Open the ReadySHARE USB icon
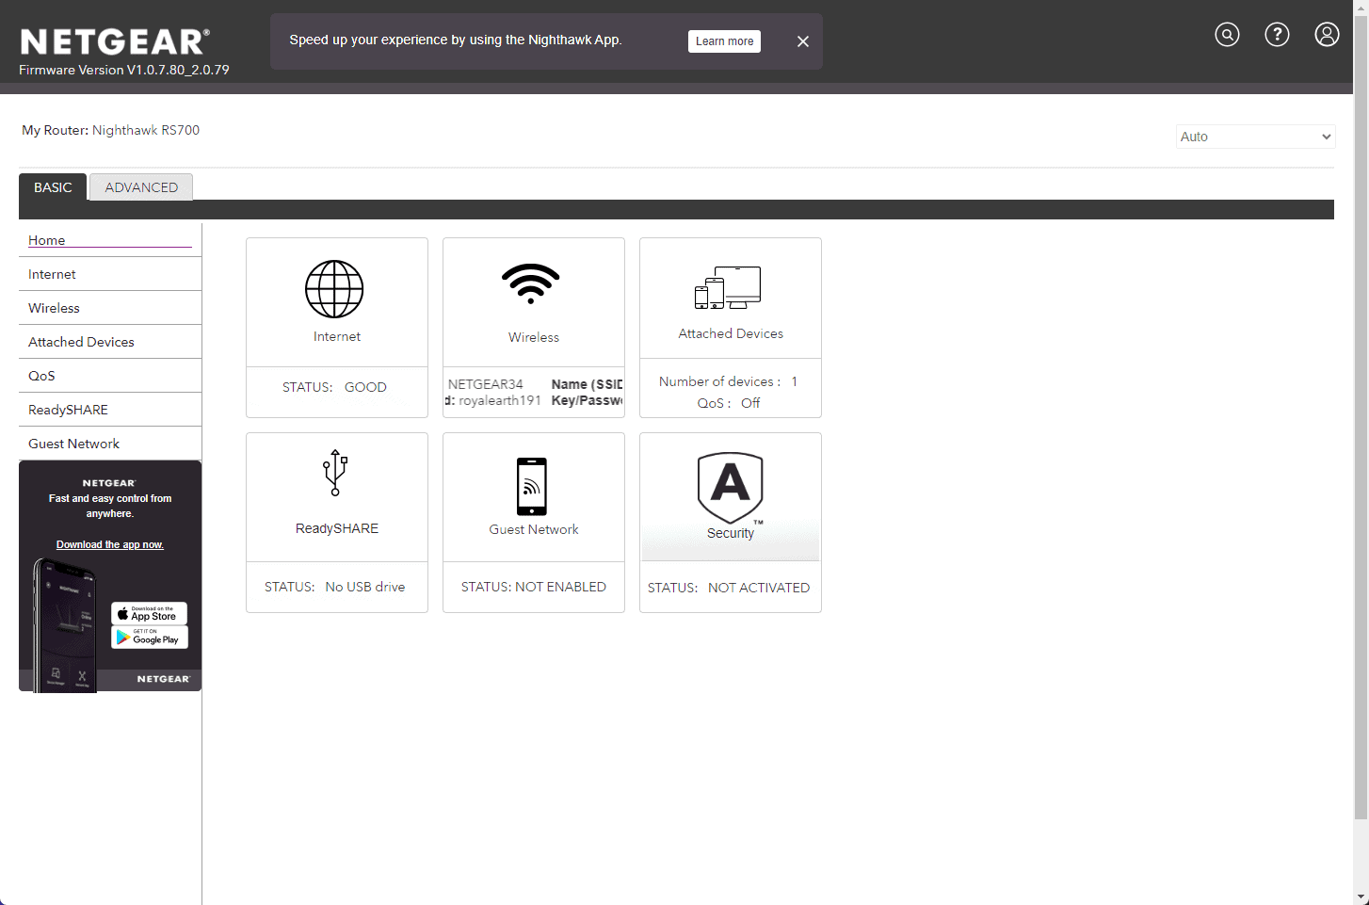This screenshot has height=905, width=1369. coord(335,473)
